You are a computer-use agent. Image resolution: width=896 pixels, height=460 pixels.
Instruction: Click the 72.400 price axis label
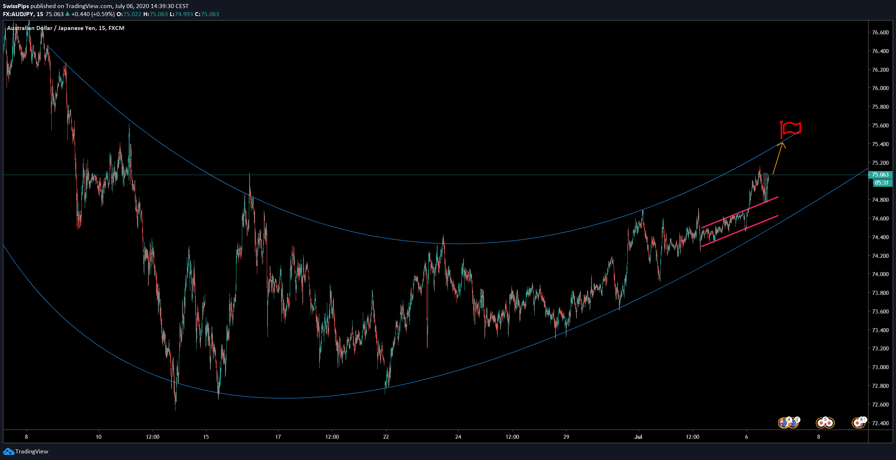pyautogui.click(x=880, y=423)
